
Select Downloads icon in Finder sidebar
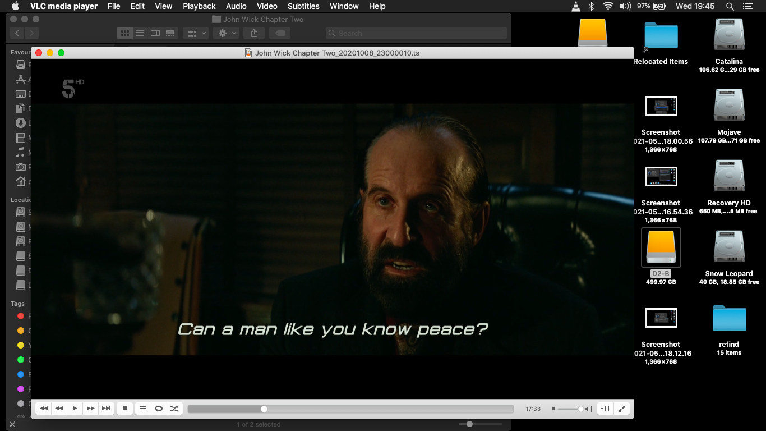tap(21, 123)
